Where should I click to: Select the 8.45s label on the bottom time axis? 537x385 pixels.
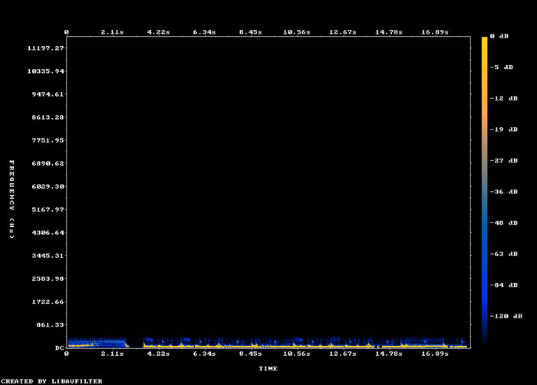coord(250,354)
